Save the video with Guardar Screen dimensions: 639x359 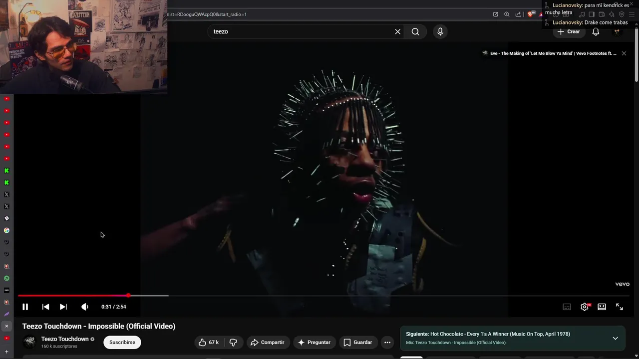[x=358, y=343]
